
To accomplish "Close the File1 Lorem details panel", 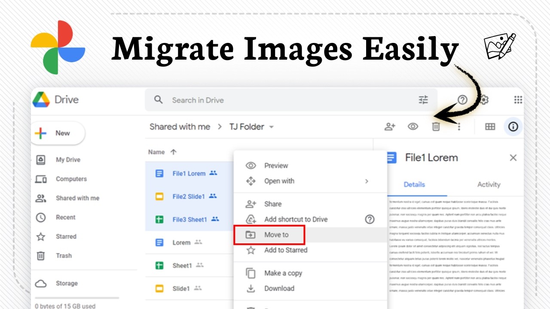I will click(x=513, y=158).
